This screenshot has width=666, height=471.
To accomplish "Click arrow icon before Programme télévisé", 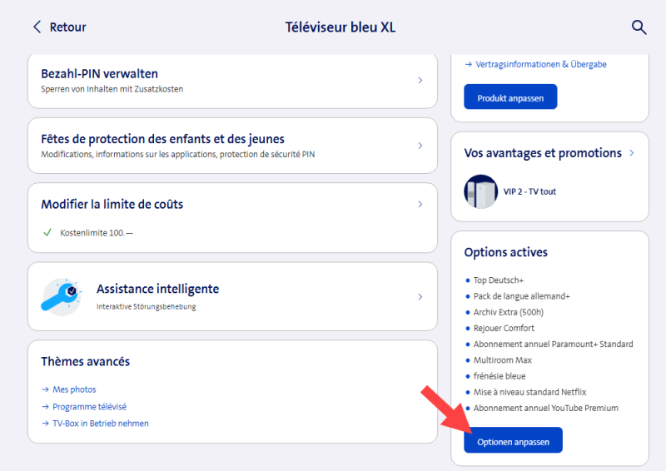I will [46, 406].
